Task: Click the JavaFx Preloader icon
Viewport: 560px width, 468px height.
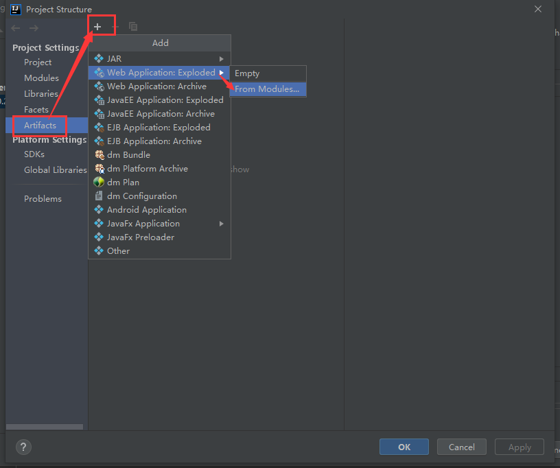Action: 99,237
